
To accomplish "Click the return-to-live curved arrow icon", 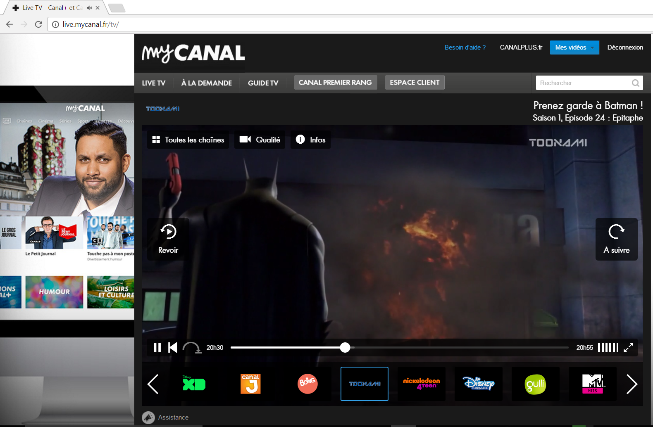I will 191,348.
